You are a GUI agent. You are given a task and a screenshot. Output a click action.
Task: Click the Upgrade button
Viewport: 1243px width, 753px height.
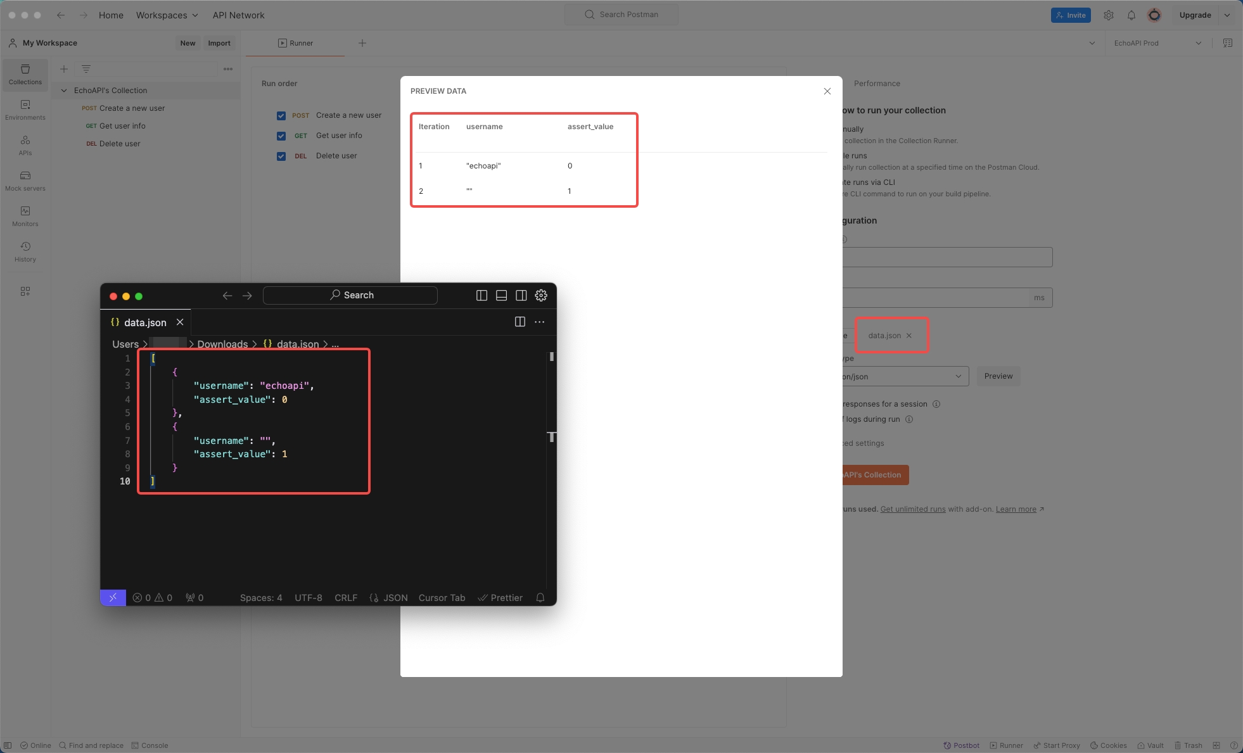pos(1195,15)
